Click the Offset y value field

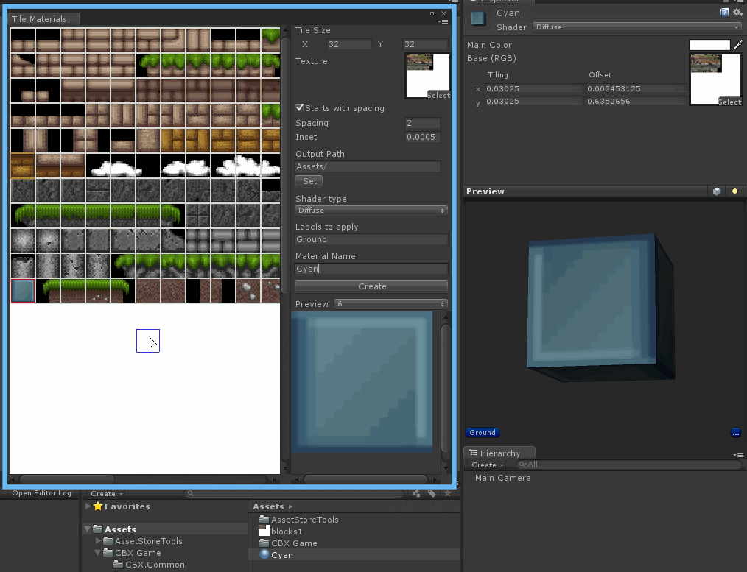(636, 102)
